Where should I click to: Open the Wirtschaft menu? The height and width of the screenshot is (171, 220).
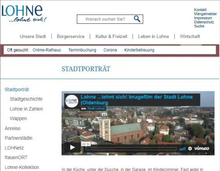click(190, 36)
